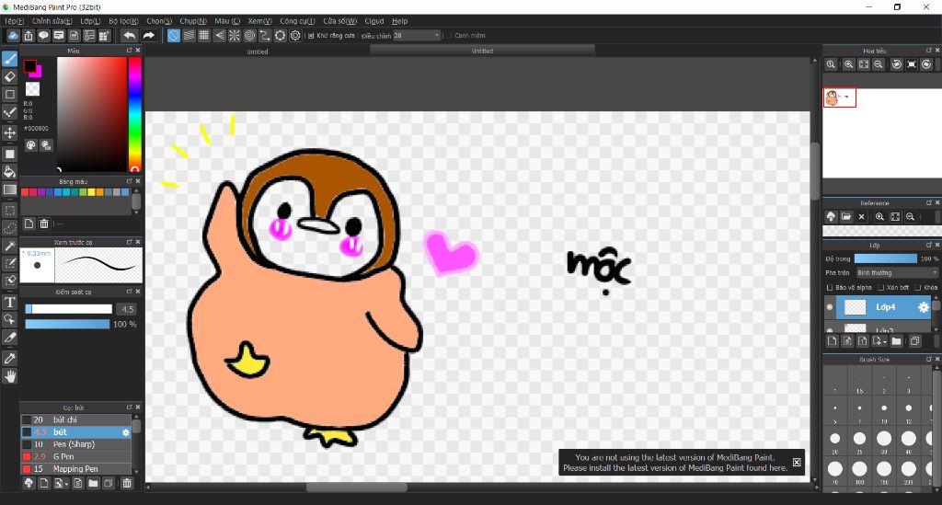Add new layer icon in layer panel

click(x=832, y=341)
